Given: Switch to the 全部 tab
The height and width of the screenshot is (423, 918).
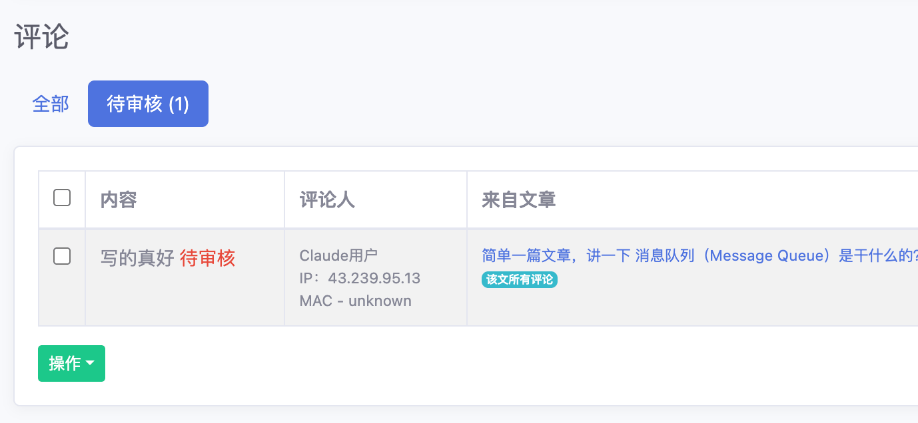Looking at the screenshot, I should tap(51, 104).
